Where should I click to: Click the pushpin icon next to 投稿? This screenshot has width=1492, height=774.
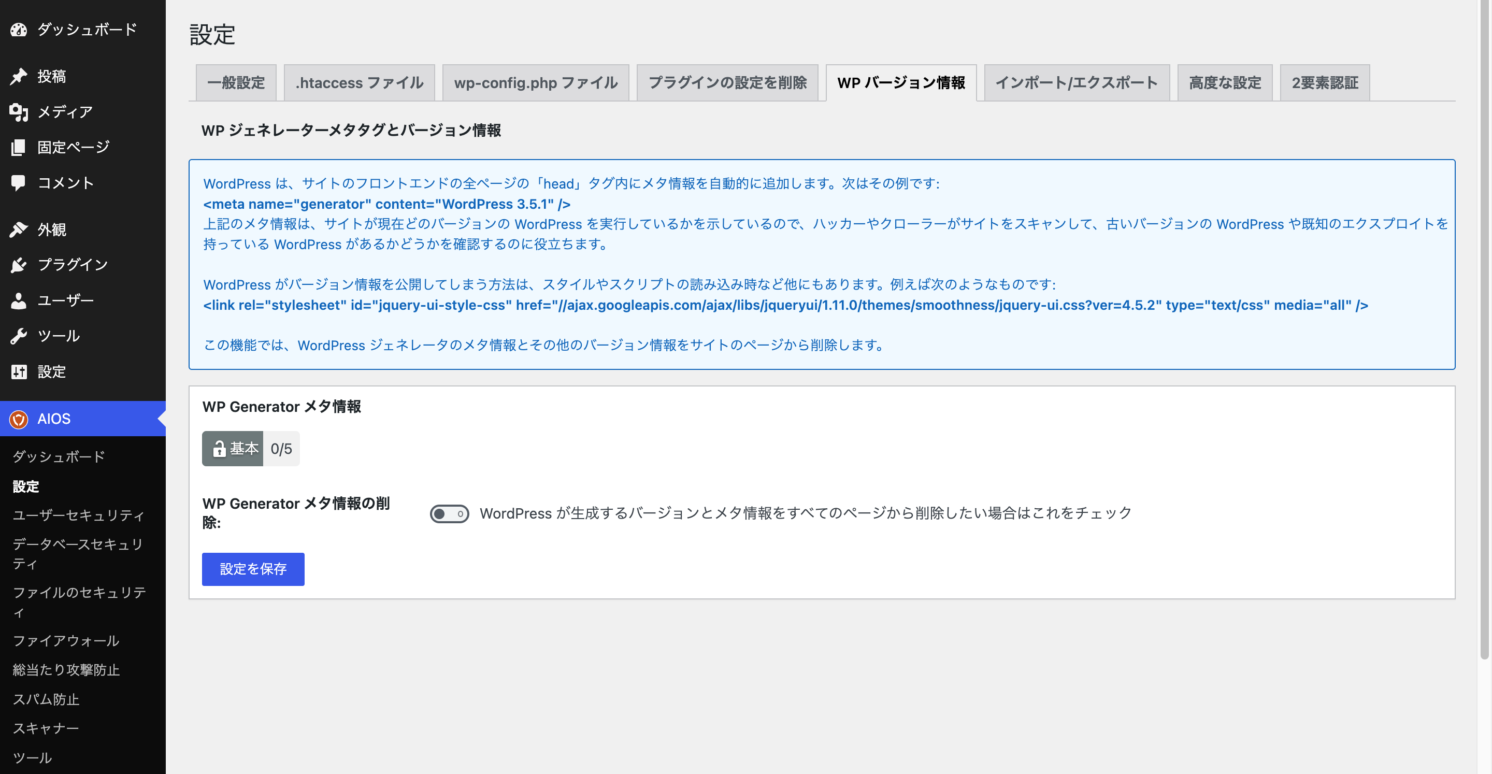[x=19, y=77]
